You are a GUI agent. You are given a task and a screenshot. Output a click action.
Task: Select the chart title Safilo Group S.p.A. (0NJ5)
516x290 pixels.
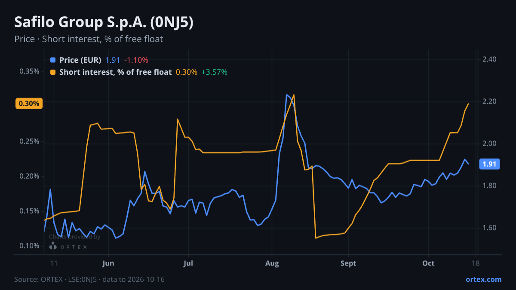[x=104, y=22]
